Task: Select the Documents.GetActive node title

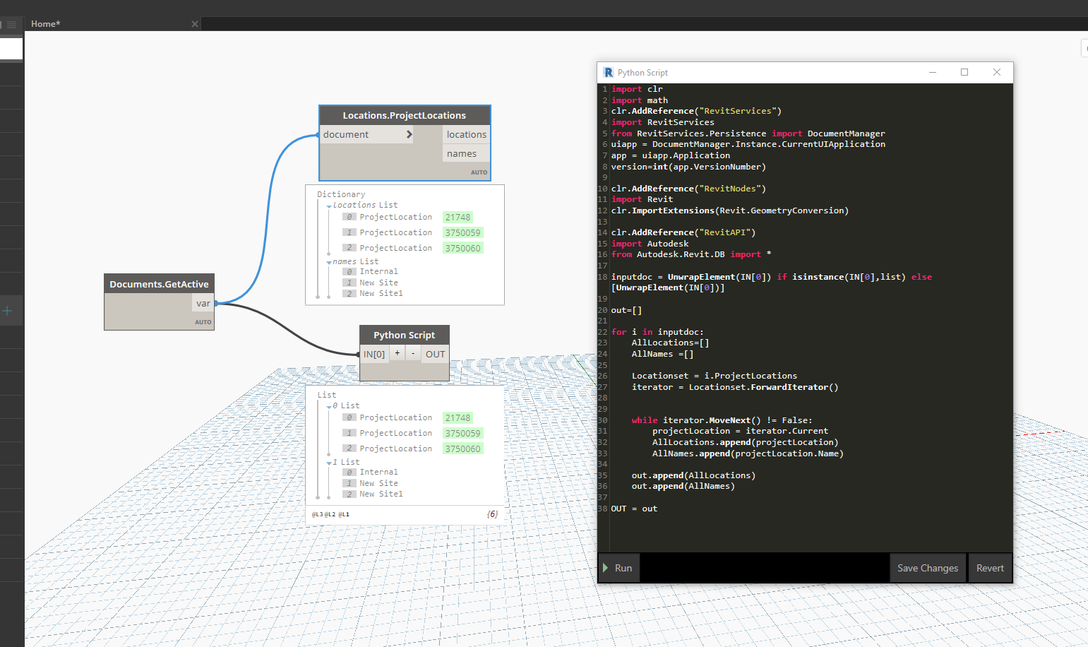Action: 159,284
